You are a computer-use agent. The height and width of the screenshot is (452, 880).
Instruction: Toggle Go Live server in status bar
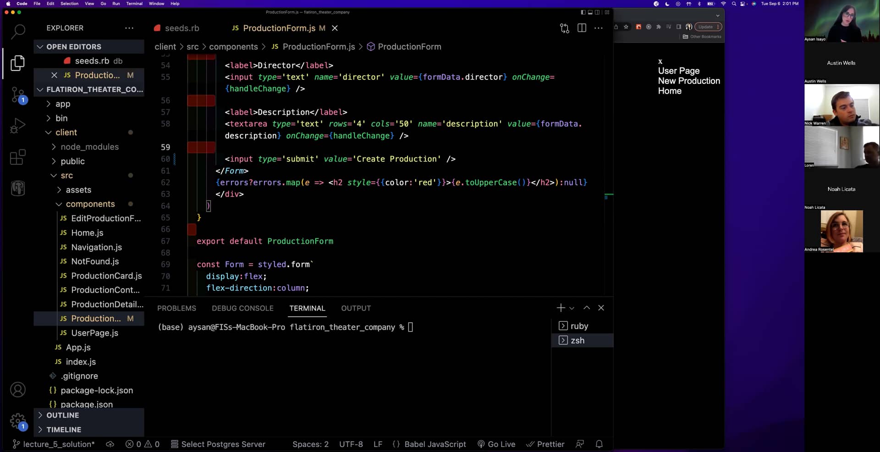(496, 444)
